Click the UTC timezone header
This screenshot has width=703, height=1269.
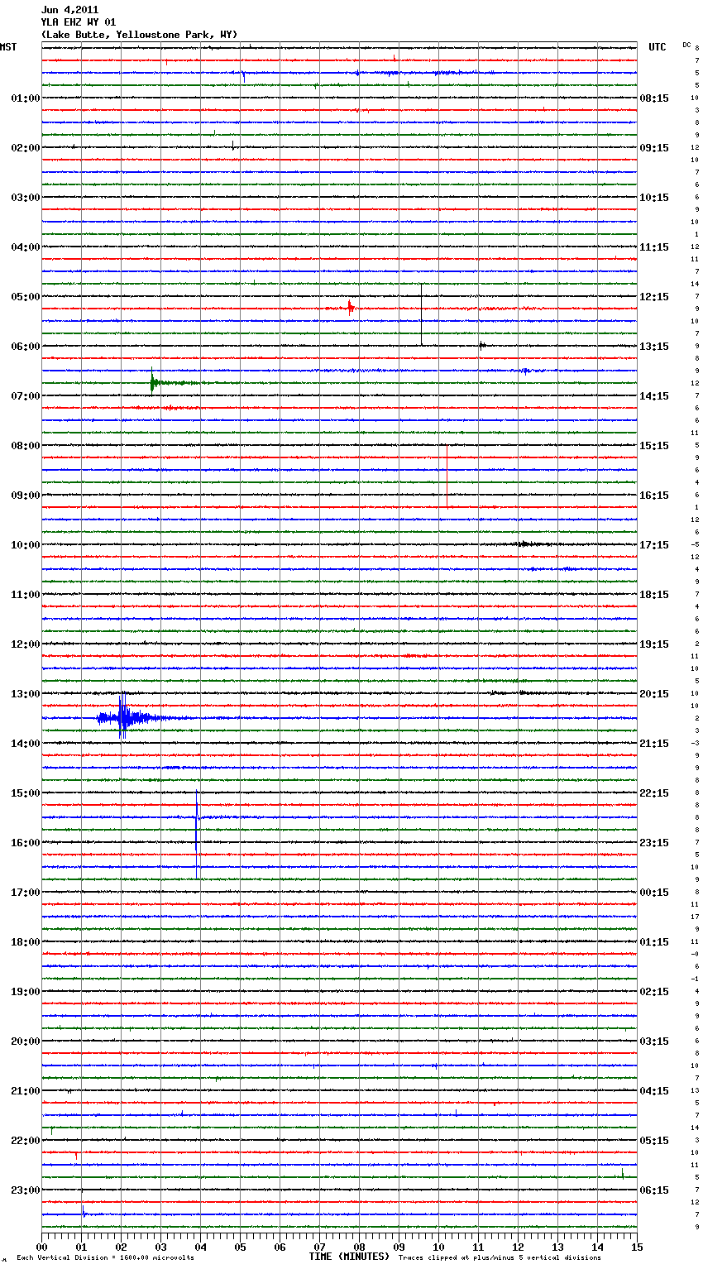[x=658, y=47]
